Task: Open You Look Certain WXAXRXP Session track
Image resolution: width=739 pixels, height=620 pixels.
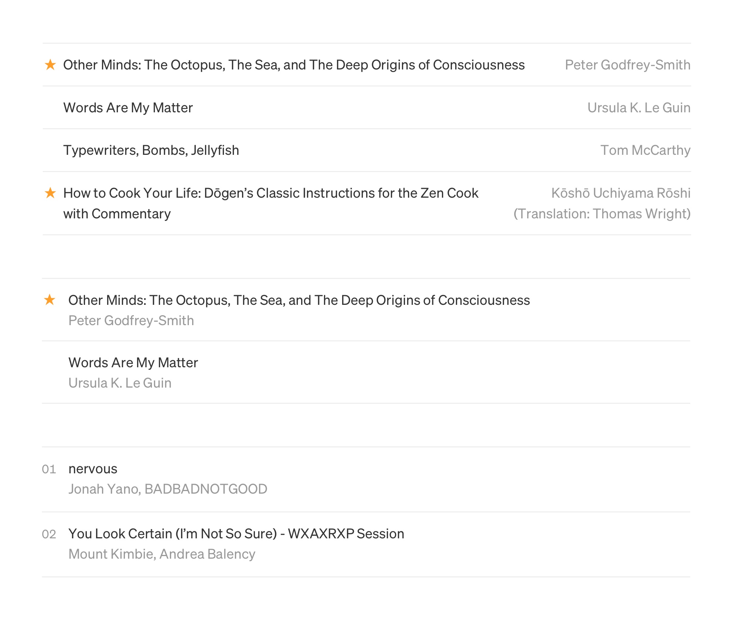Action: pos(236,534)
